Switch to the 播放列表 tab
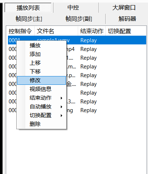This screenshot has width=148, height=174. point(28,8)
